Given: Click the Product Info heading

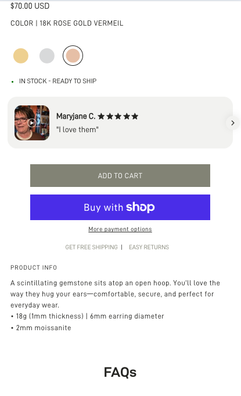Looking at the screenshot, I should [x=34, y=267].
